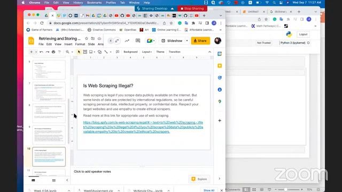Open Contacts in the side panel
342x192 pixels.
[x=220, y=90]
